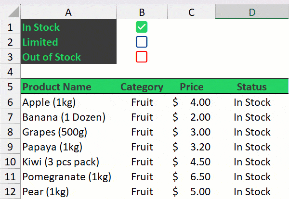Uncheck the green In Stock checkbox

point(142,27)
